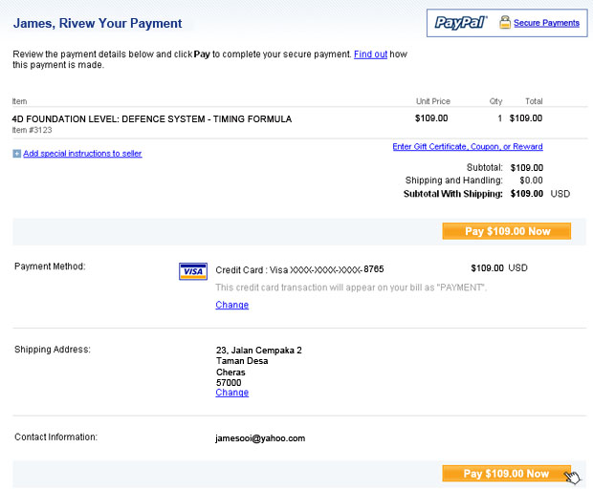Click the Contact Information label
The height and width of the screenshot is (490, 593).
point(56,437)
